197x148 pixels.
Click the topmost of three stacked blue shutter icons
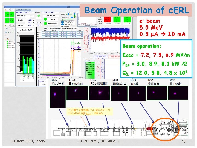(63, 21)
